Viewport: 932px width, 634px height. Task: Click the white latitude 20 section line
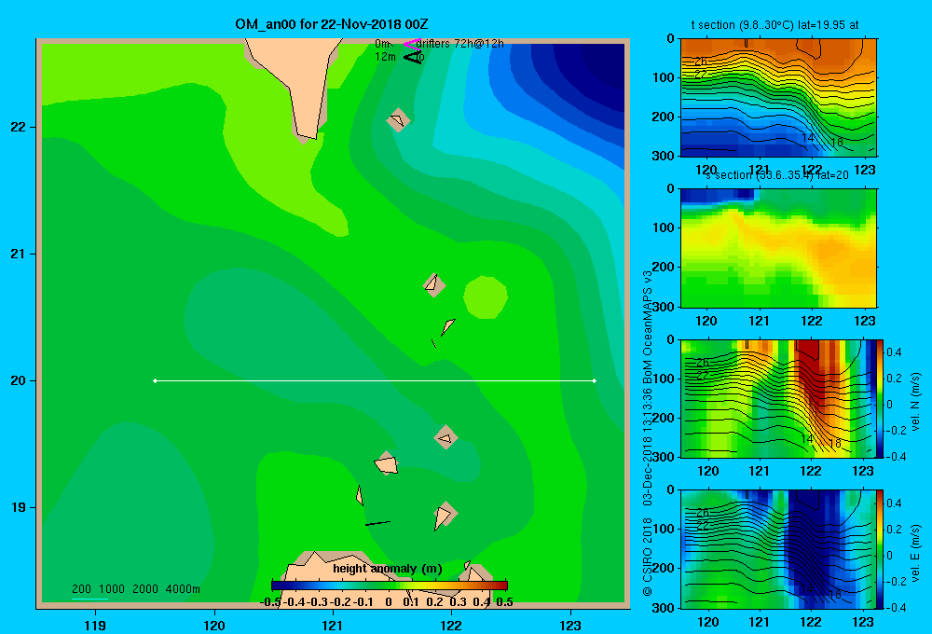coord(375,380)
